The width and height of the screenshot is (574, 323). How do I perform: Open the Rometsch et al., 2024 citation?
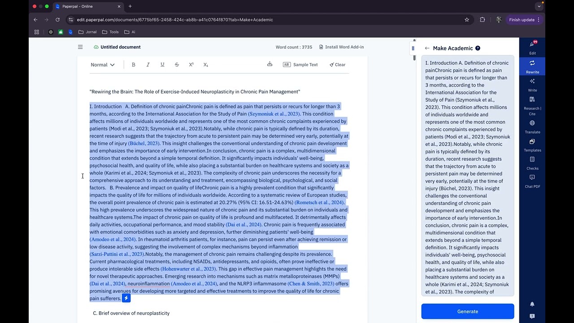320,202
